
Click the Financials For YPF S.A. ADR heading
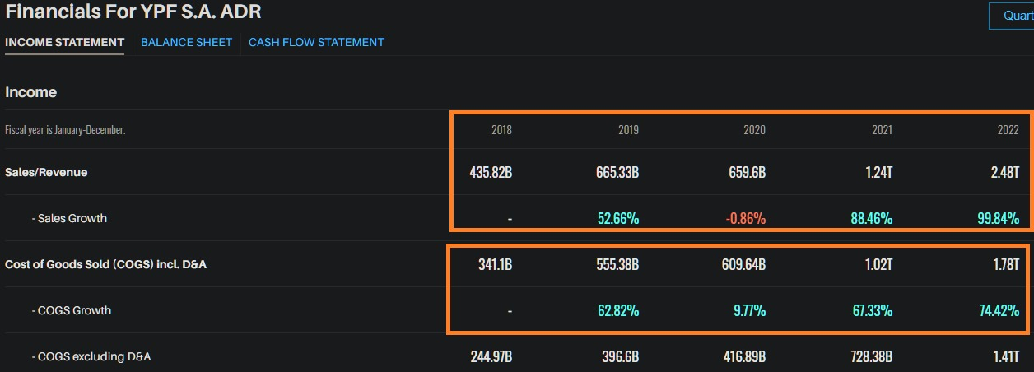pyautogui.click(x=133, y=13)
